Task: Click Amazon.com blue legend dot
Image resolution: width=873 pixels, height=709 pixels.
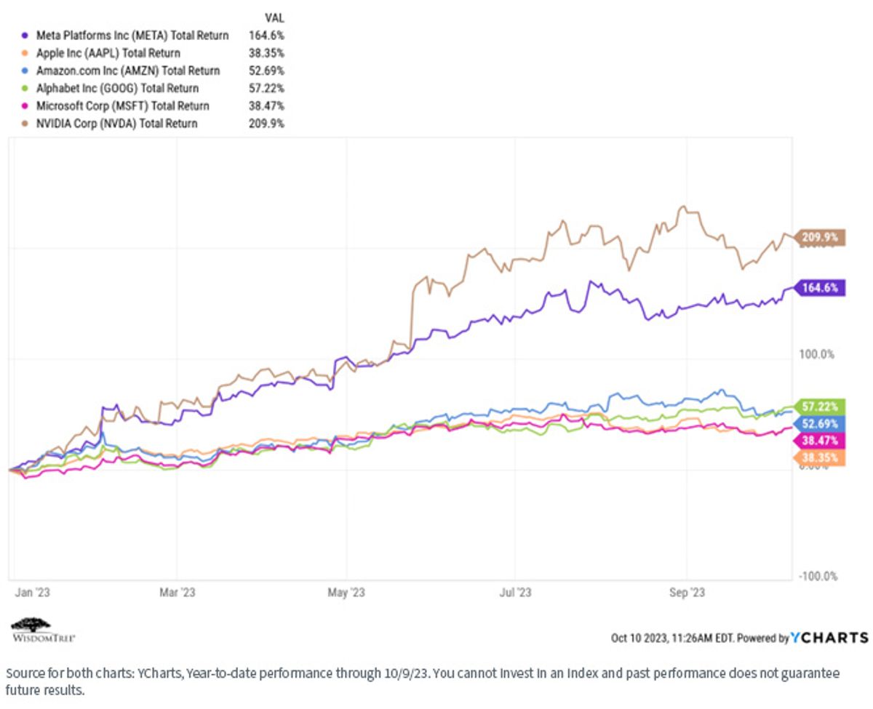Action: click(25, 71)
